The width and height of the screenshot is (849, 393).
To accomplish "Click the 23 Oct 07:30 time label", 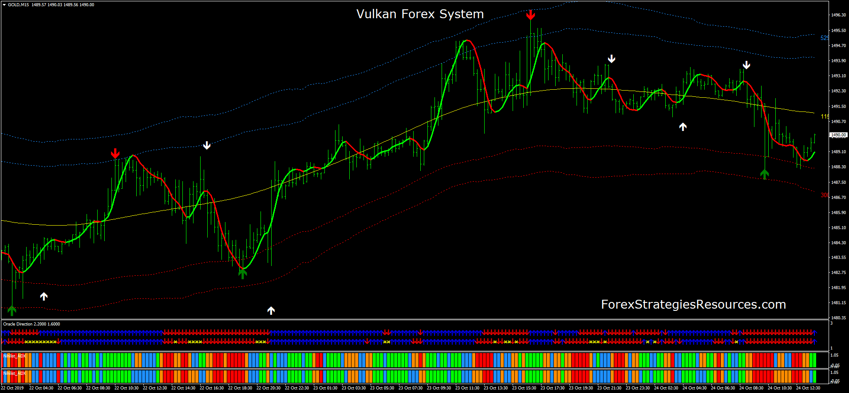I will click(411, 388).
